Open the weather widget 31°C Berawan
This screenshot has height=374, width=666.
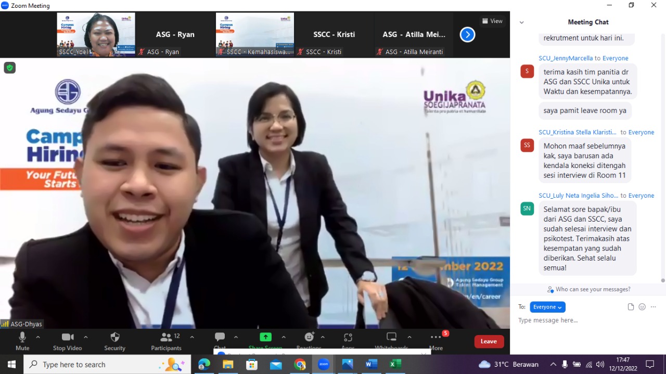508,364
